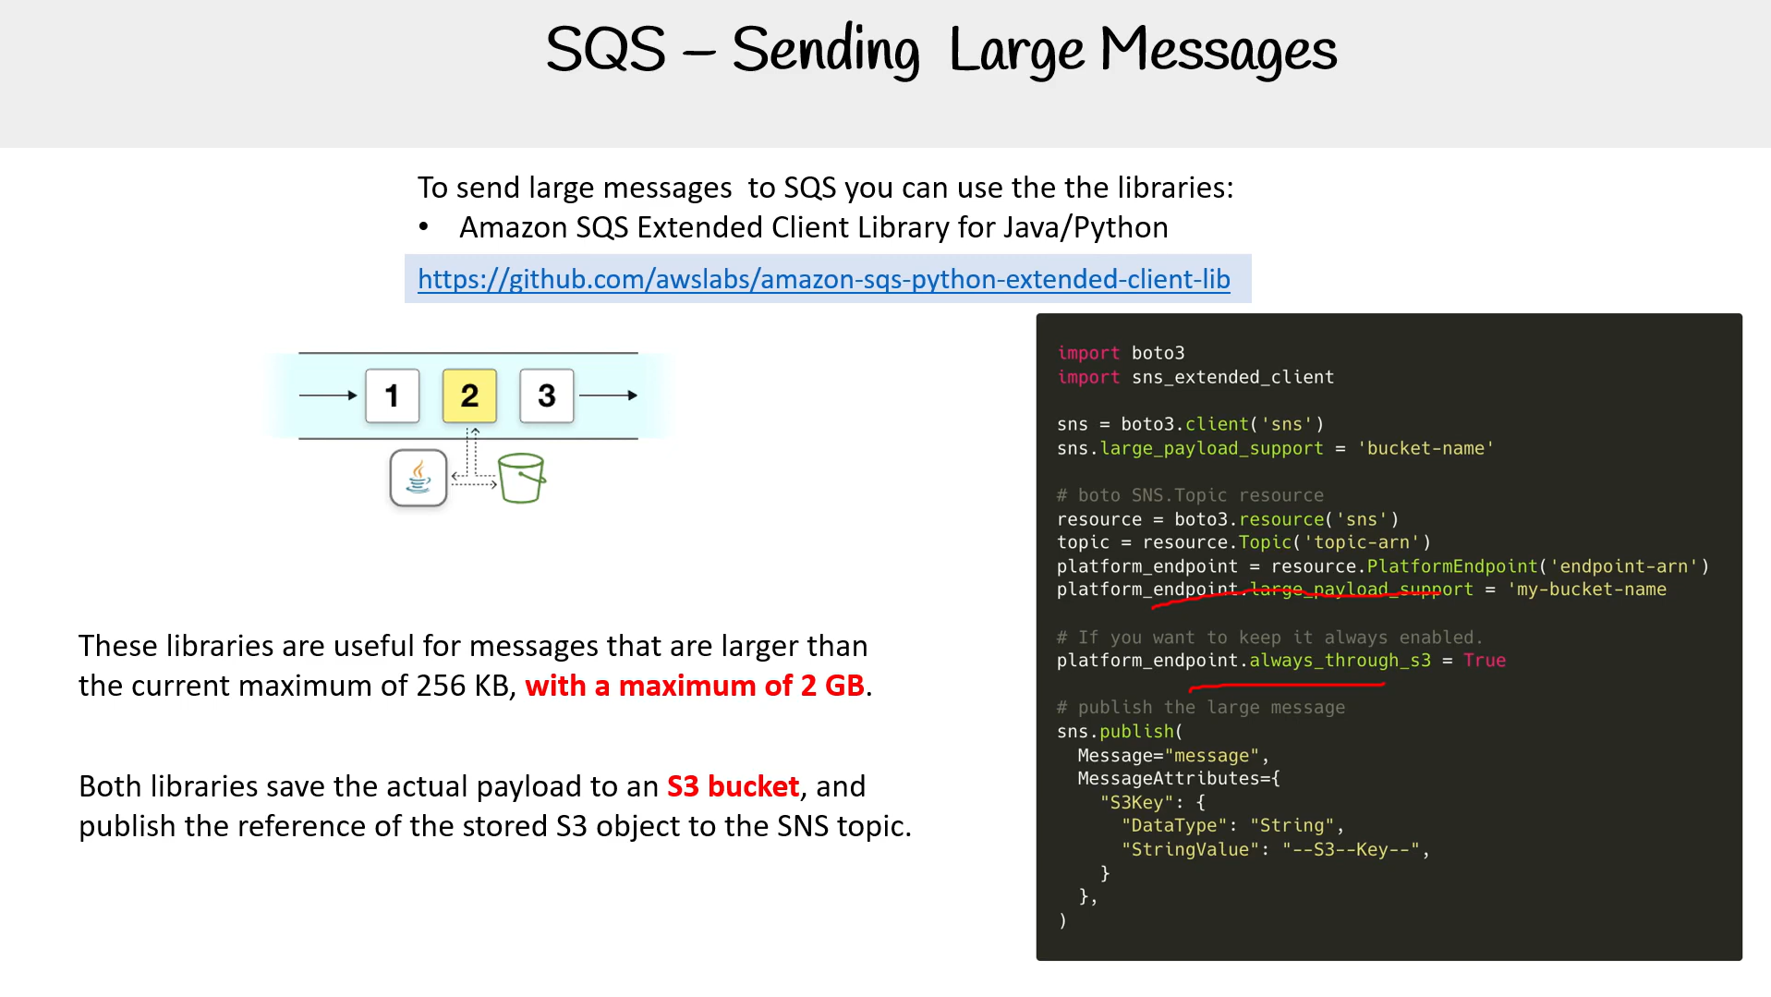Click code line "resource = boto3.resource('sns')"
Viewport: 1771px width, 997px height.
pyautogui.click(x=1228, y=519)
